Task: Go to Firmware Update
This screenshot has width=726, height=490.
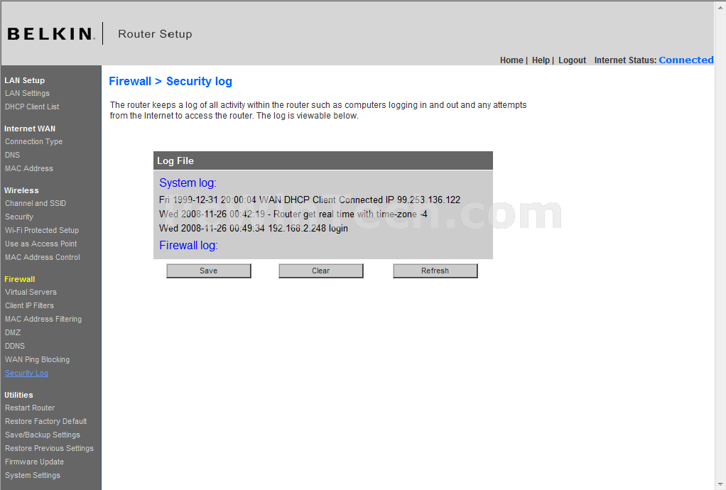Action: [34, 462]
